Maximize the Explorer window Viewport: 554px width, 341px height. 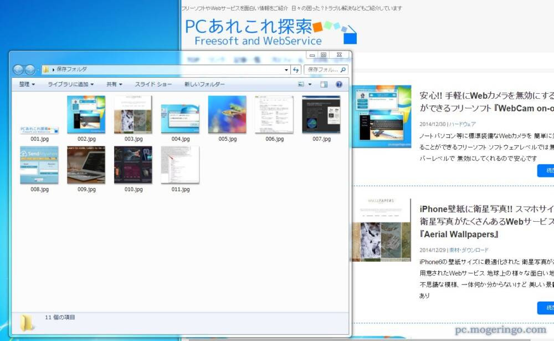(x=324, y=55)
